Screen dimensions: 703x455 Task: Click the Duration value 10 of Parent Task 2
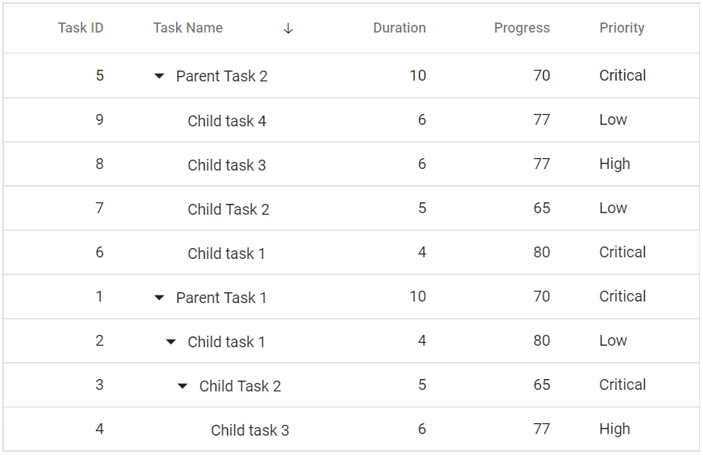(417, 75)
